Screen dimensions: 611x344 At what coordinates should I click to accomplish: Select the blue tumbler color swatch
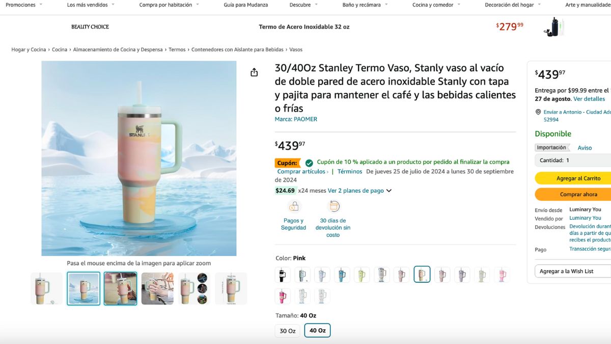pos(342,275)
